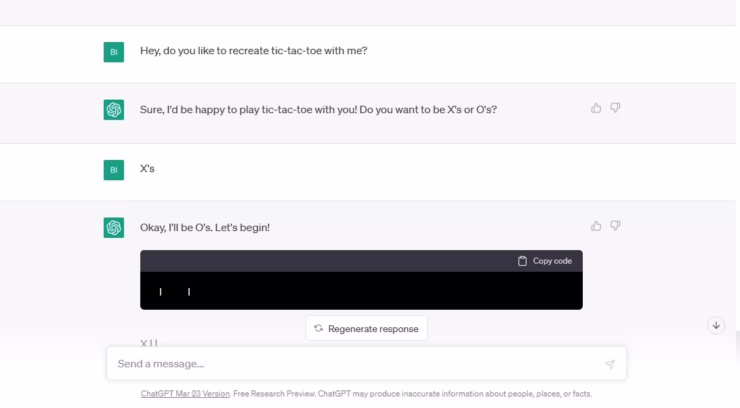Viewport: 740px width, 408px height.
Task: Focus the "Send a message..." input field
Action: coord(366,364)
